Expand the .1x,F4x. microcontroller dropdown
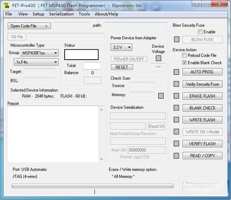This screenshot has height=200, width=231. point(36,62)
